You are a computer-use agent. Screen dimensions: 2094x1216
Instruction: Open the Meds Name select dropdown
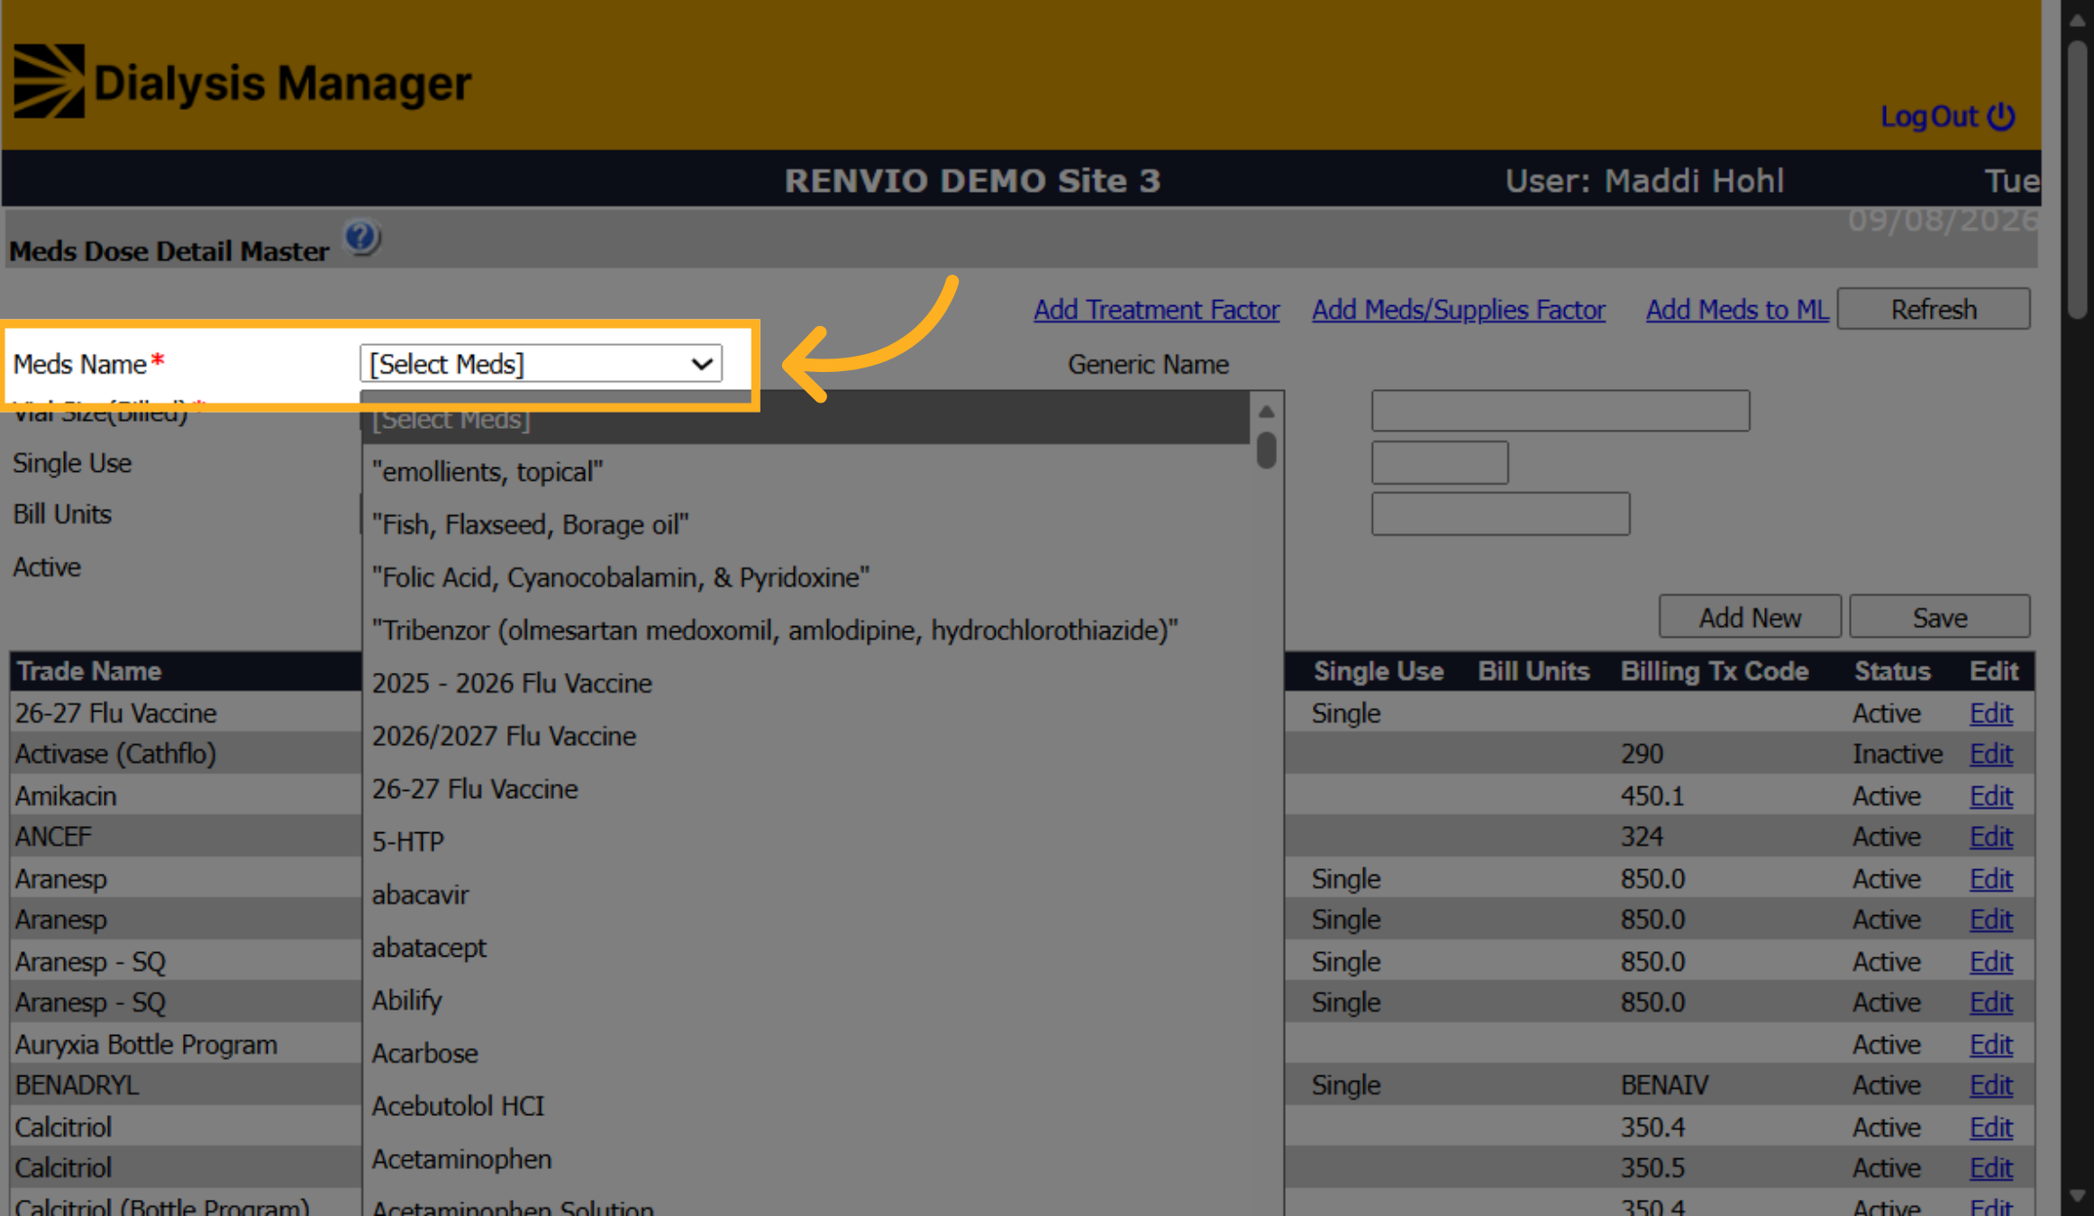click(x=541, y=364)
